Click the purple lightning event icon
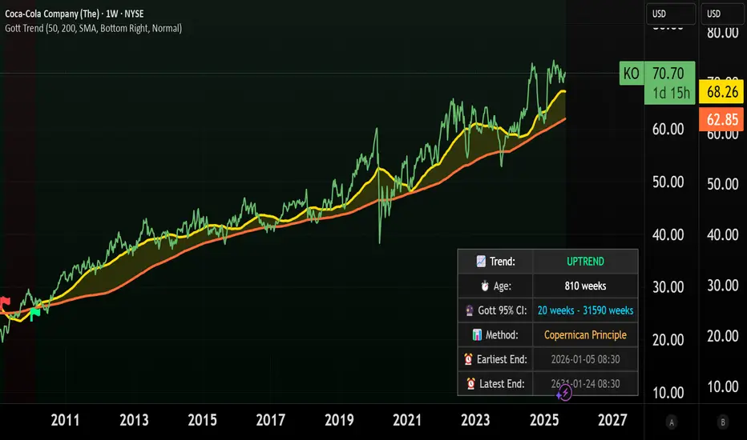The image size is (747, 440). click(x=564, y=394)
